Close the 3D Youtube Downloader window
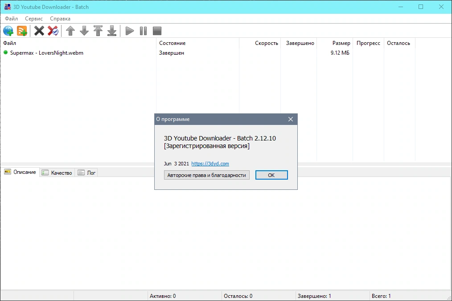The width and height of the screenshot is (452, 301). pyautogui.click(x=441, y=7)
